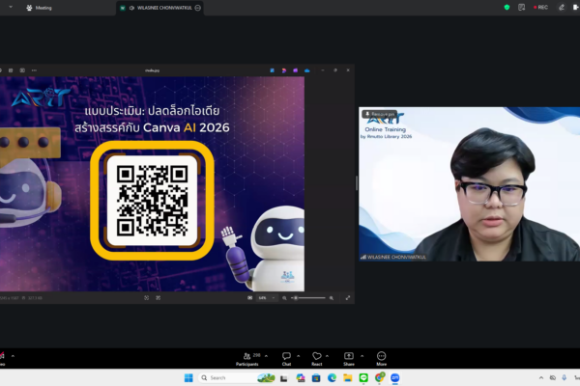
Task: Open the 64% zoom level dropdown
Action: click(x=267, y=298)
